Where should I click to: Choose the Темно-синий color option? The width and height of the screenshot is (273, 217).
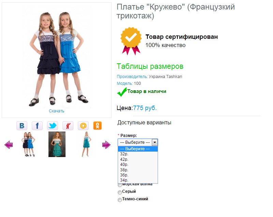120,200
